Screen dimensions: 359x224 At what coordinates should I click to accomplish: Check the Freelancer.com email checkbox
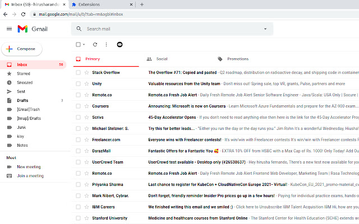pyautogui.click(x=78, y=139)
